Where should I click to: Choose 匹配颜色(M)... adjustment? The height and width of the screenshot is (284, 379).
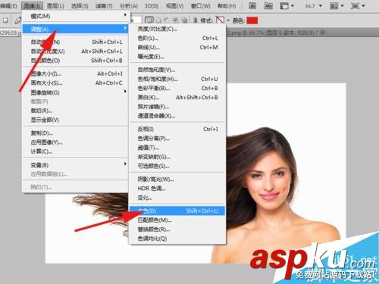177,220
